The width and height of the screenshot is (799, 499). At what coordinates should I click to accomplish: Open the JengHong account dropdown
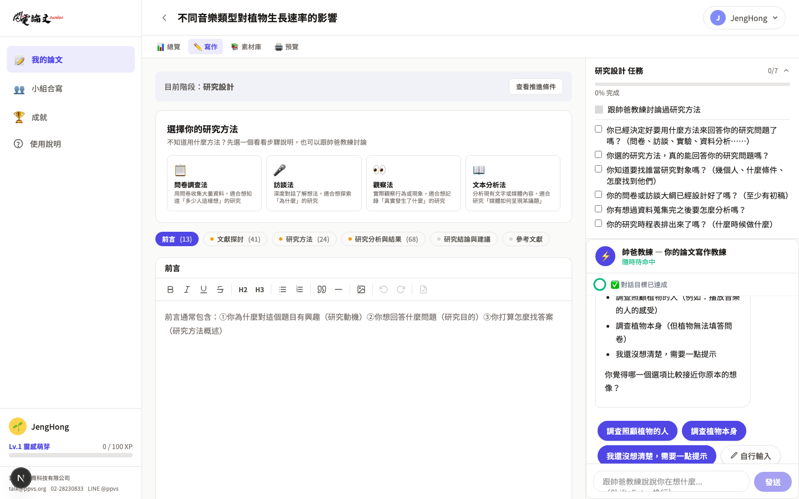click(x=744, y=18)
